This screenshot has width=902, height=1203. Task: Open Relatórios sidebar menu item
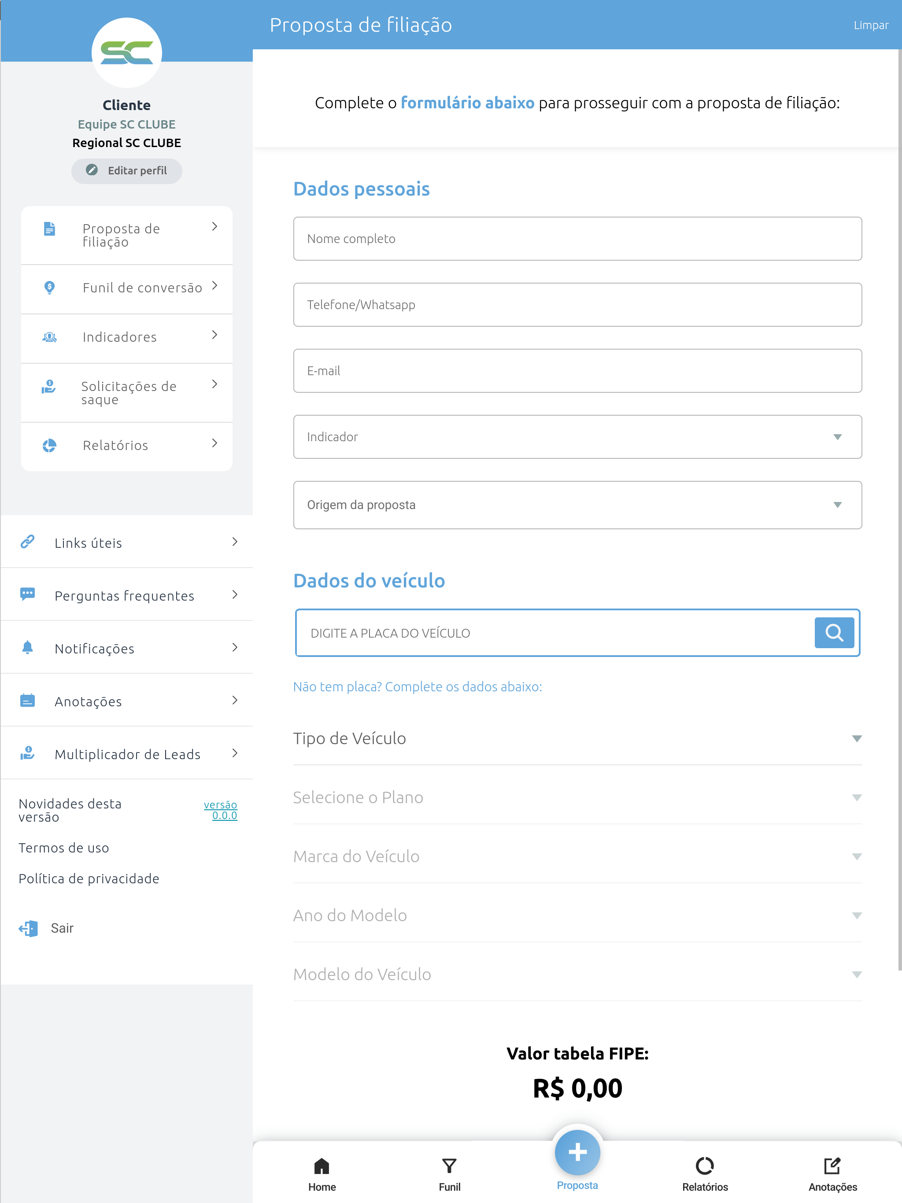coord(127,446)
